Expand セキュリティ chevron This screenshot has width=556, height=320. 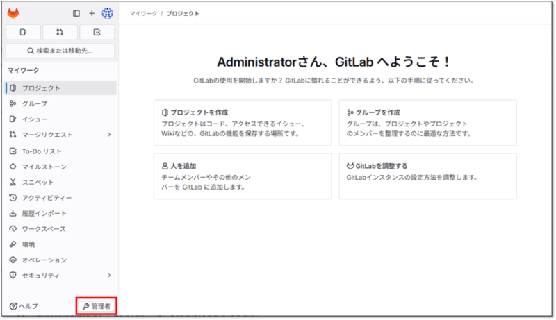(109, 276)
